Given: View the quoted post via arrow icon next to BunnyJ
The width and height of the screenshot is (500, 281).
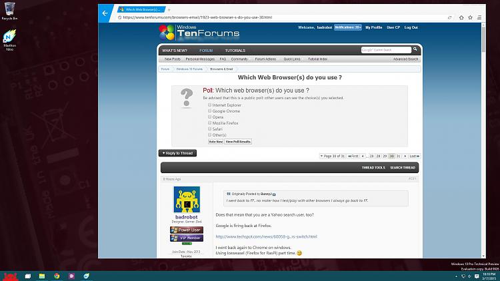Looking at the screenshot, I should tap(274, 194).
